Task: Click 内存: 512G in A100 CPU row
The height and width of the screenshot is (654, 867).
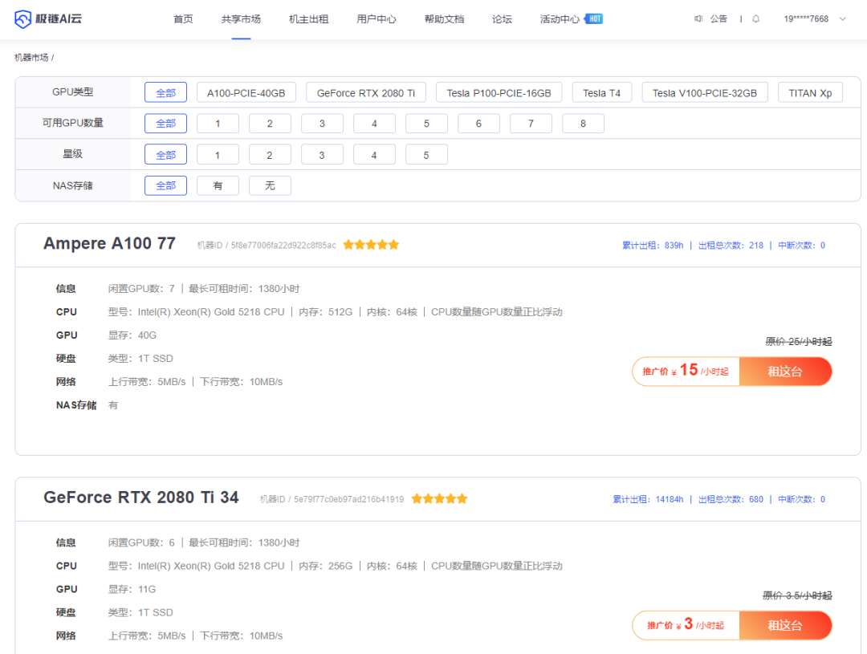Action: [x=326, y=312]
